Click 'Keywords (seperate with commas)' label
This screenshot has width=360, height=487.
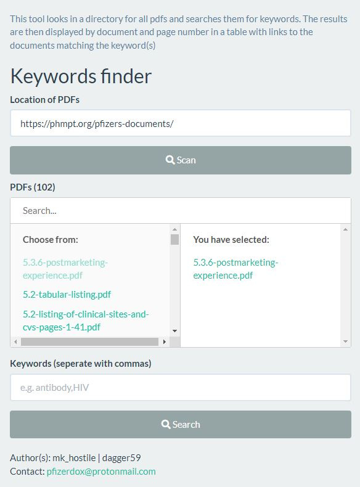(81, 363)
